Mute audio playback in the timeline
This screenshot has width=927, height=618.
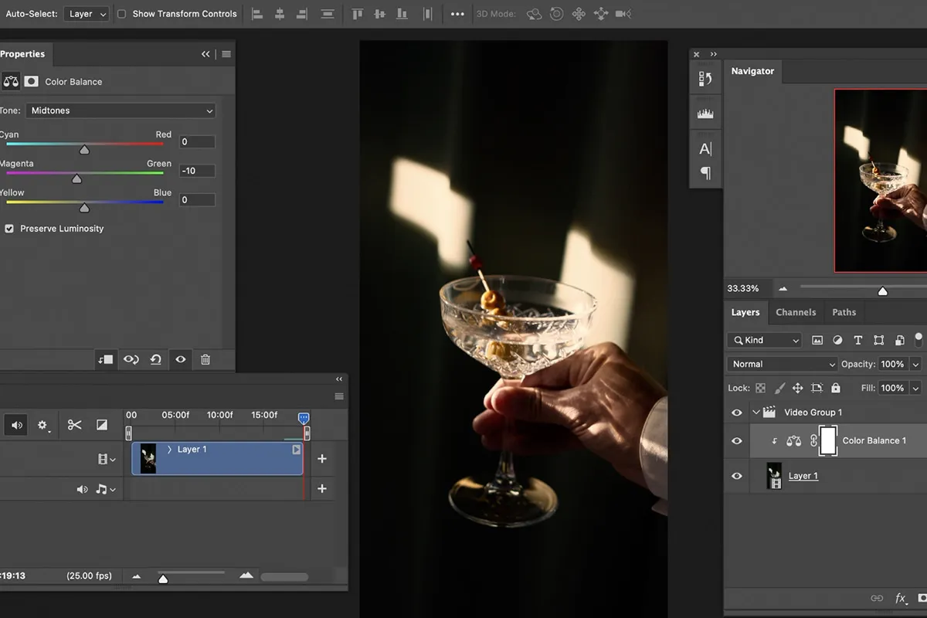[x=17, y=425]
